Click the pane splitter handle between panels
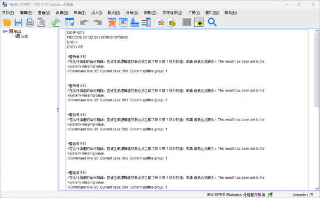The image size is (320, 198). (58, 110)
